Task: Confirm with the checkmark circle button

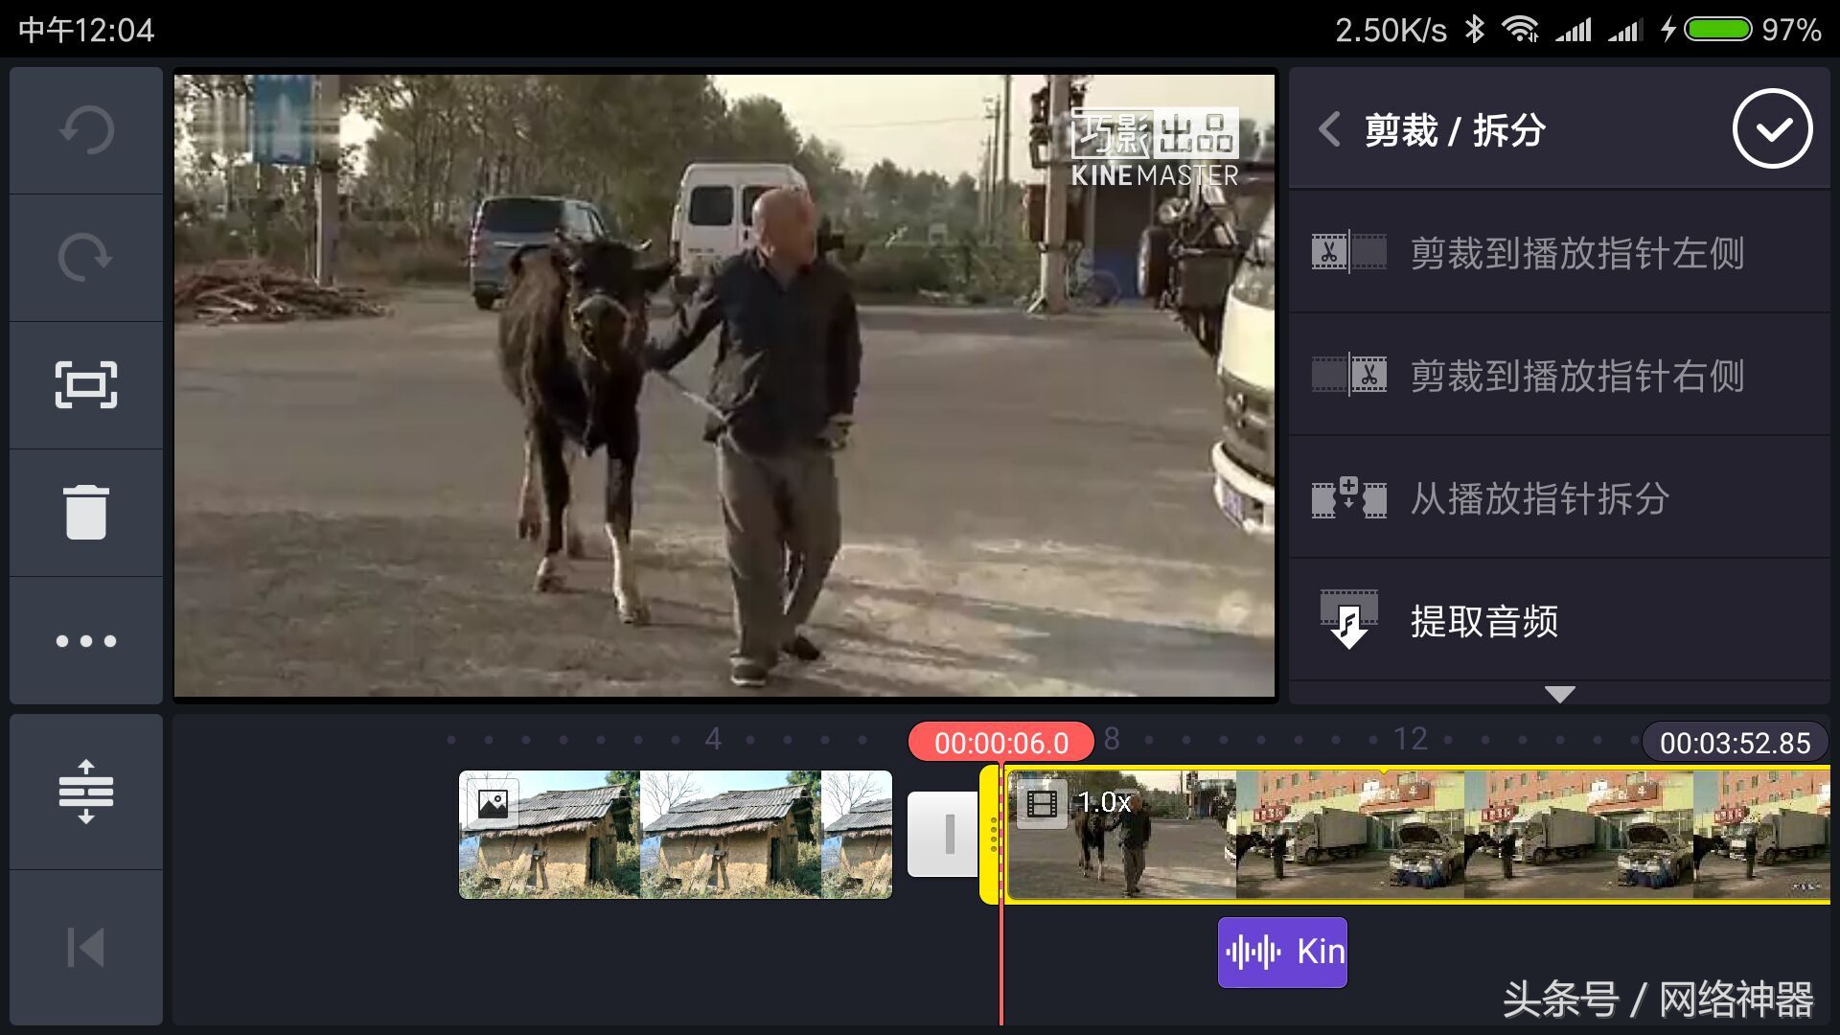Action: click(1771, 129)
